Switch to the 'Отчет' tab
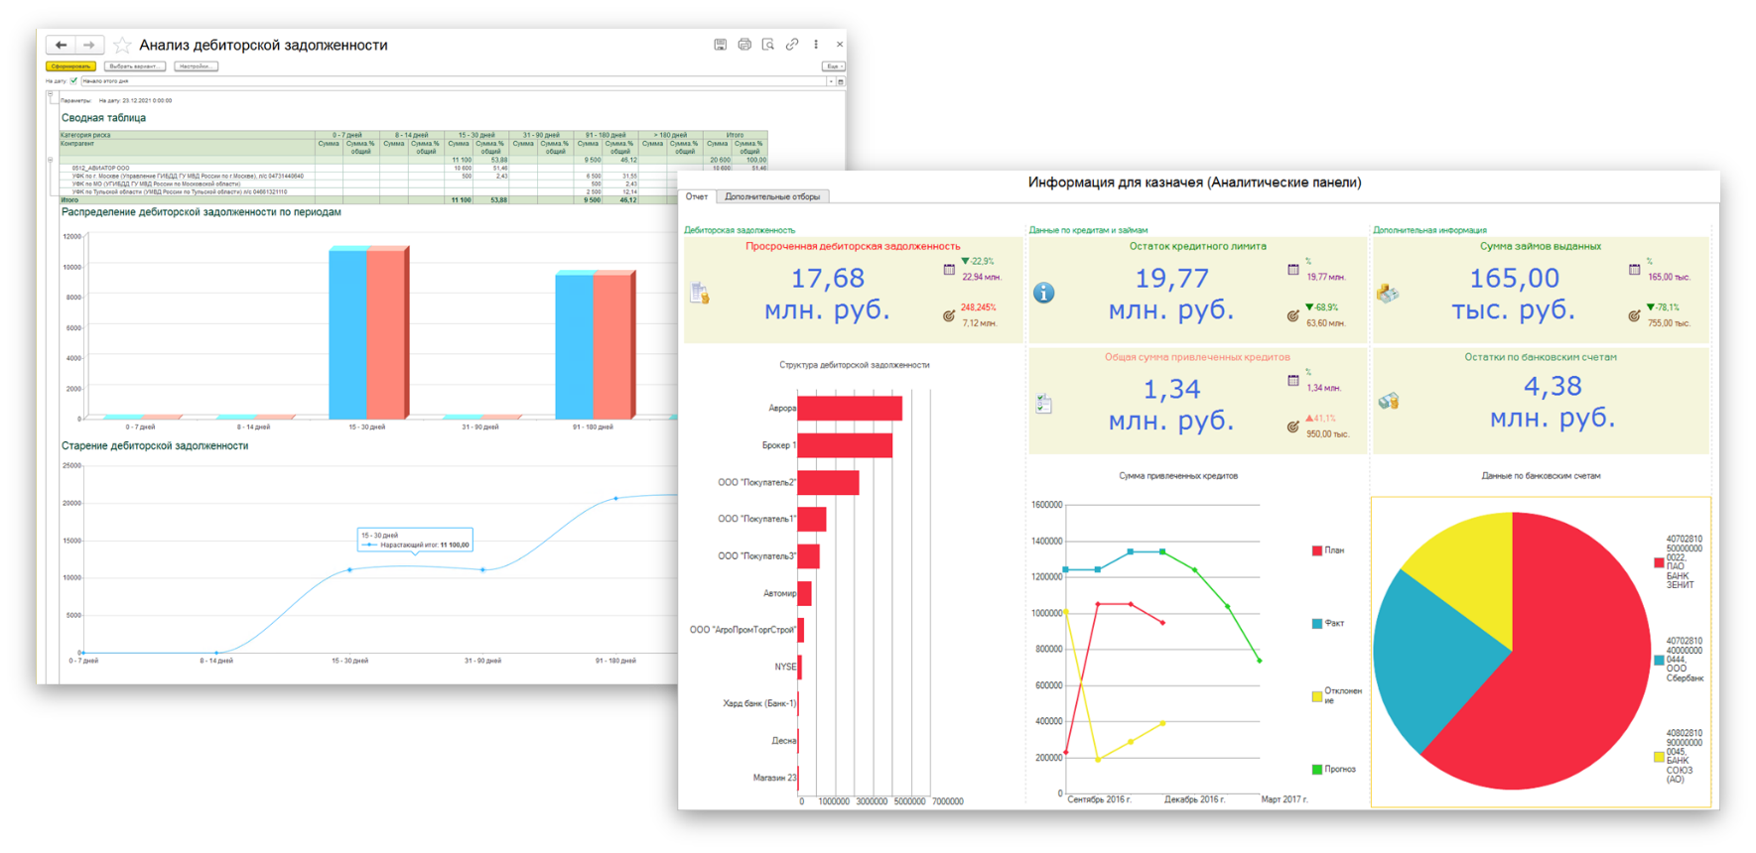 click(x=697, y=196)
